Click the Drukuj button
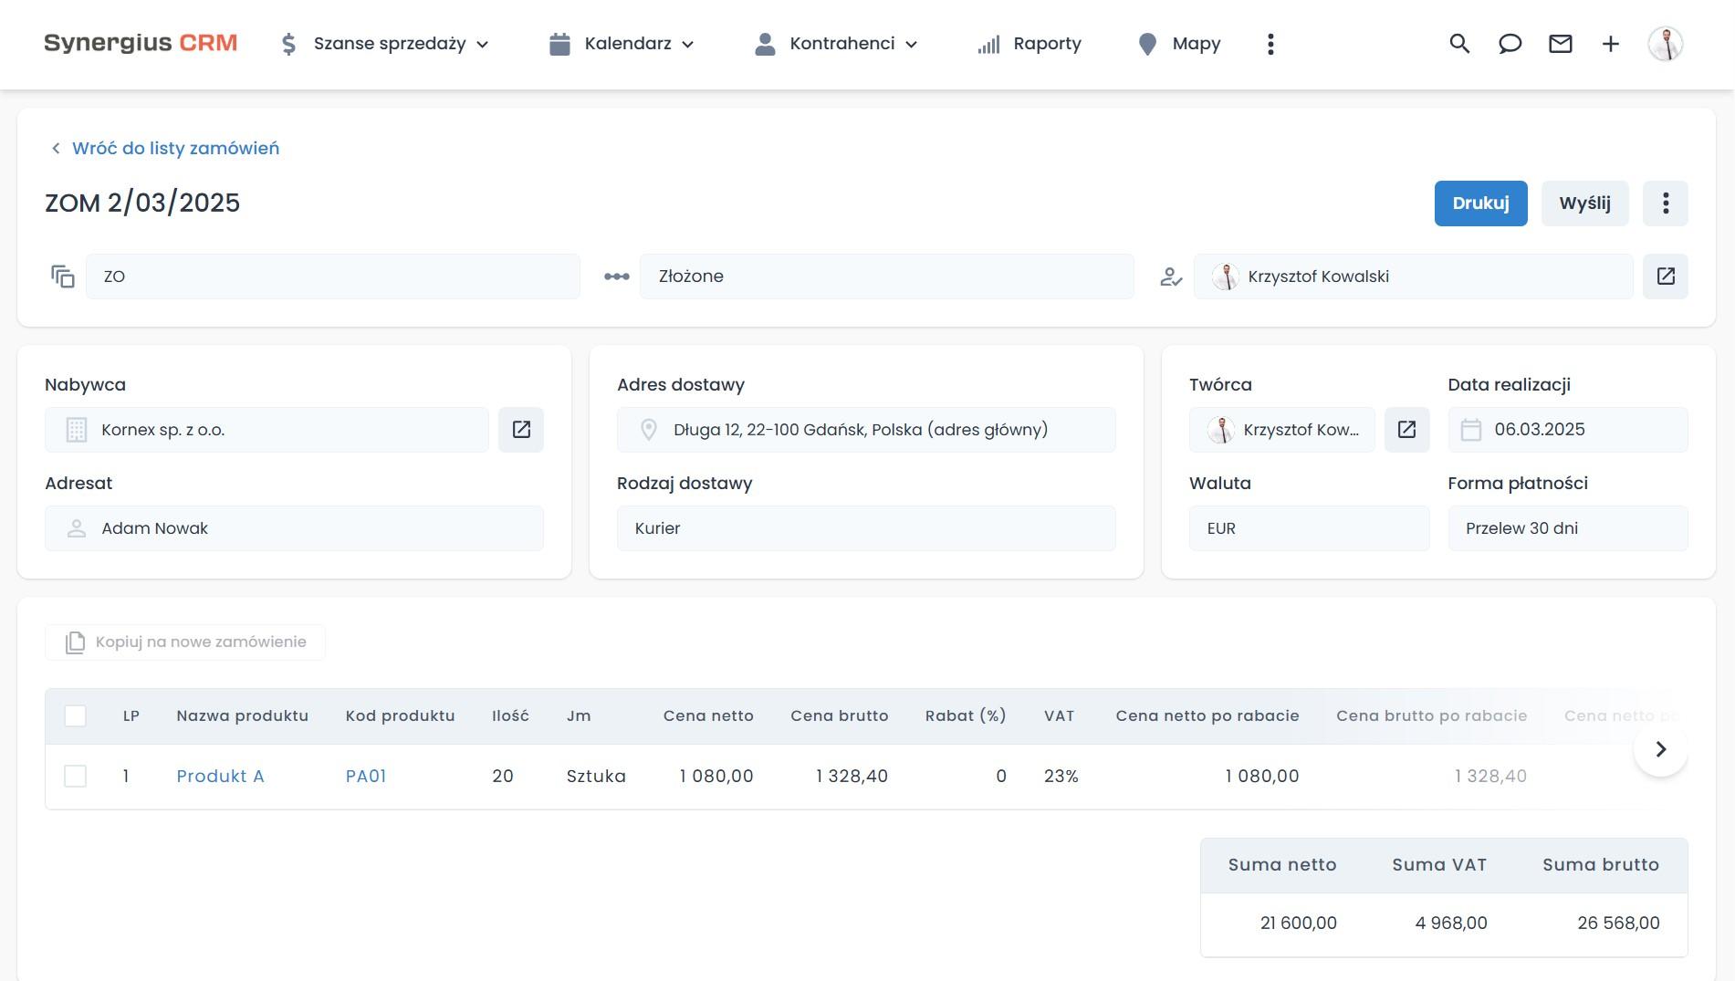This screenshot has height=981, width=1735. pos(1480,204)
